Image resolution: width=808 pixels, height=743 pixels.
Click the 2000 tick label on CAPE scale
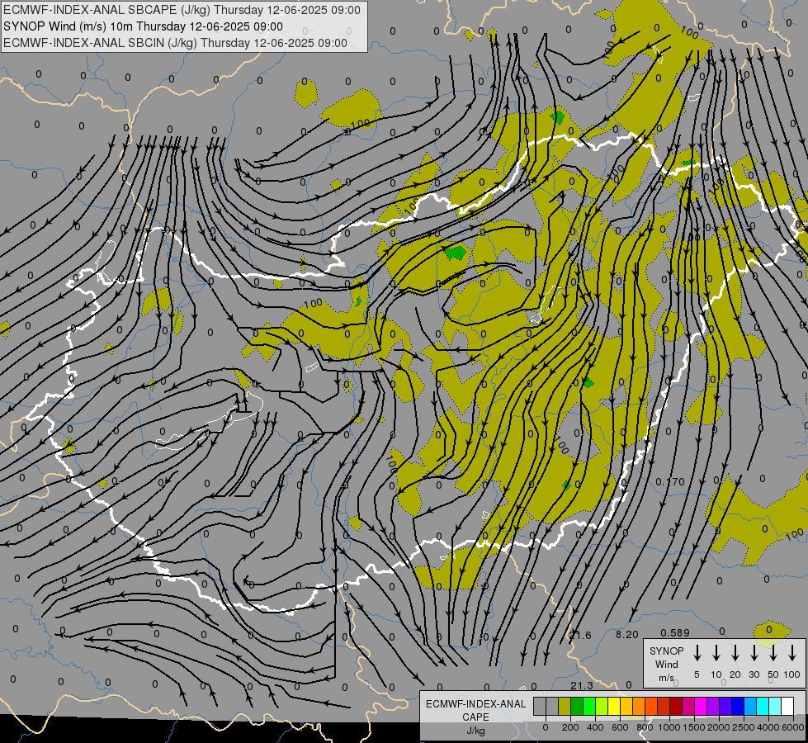[x=719, y=727]
